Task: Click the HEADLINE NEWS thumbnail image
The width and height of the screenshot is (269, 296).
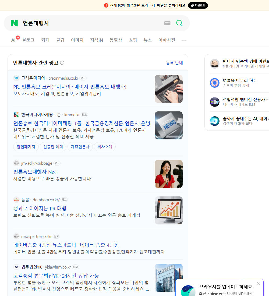Action: pos(169,125)
